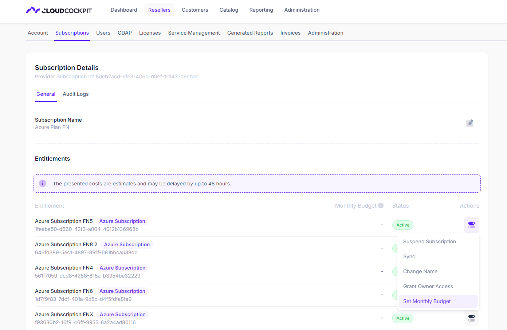This screenshot has width=507, height=330.
Task: Close the actions menu for Azure Subscription FN5
Action: point(471,225)
